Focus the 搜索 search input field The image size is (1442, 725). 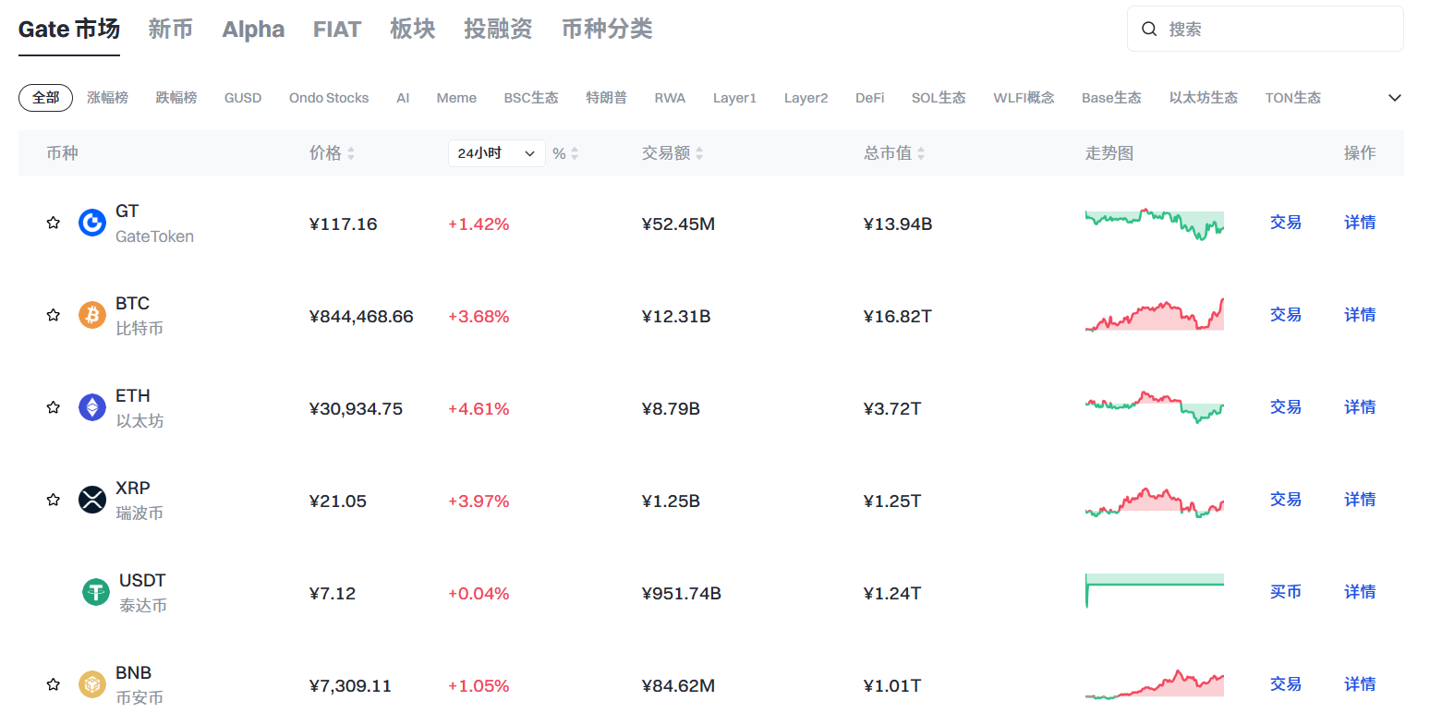click(x=1279, y=30)
